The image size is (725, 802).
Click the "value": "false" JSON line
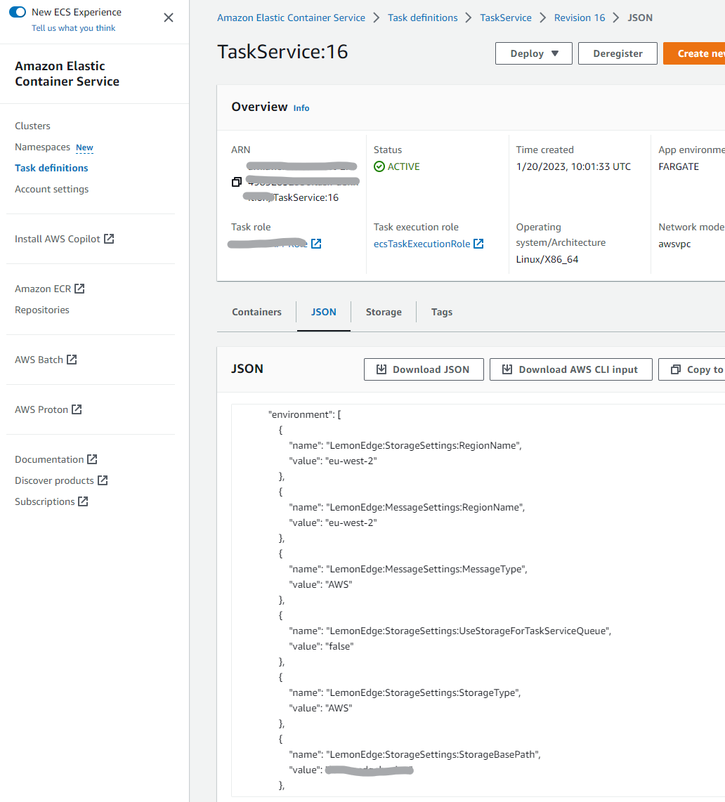[x=321, y=647]
